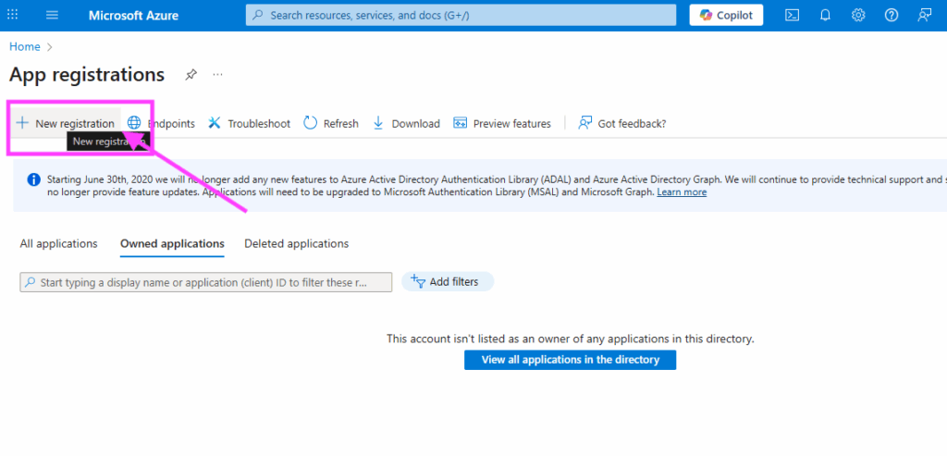This screenshot has width=947, height=456.
Task: Open Cloud Shell from top bar
Action: click(x=792, y=15)
